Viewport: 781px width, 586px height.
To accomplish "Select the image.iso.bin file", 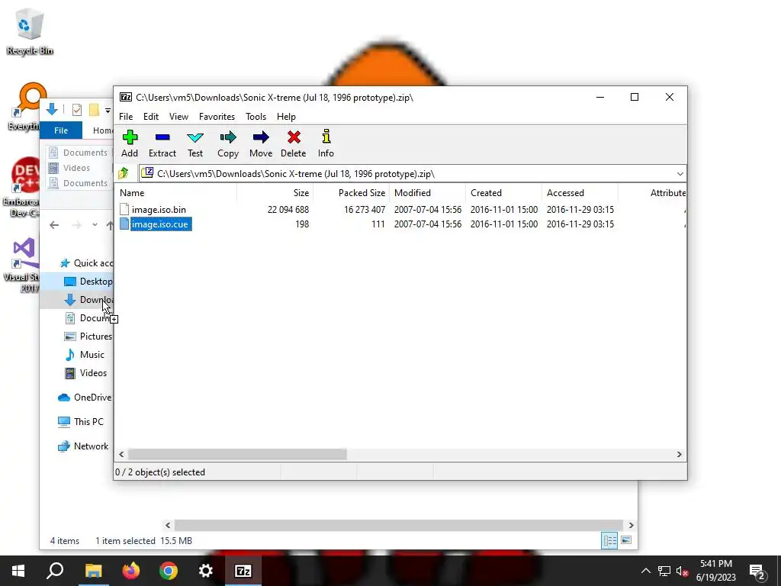I will pos(159,210).
